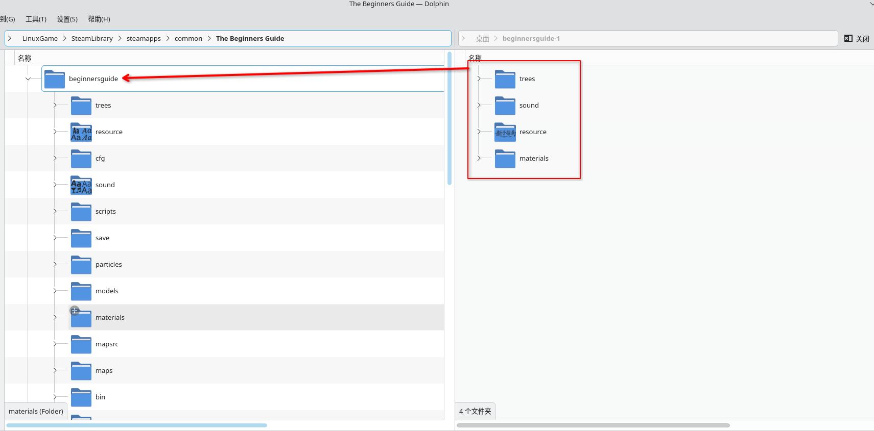
Task: Expand the models folder tree node
Action: coord(55,291)
